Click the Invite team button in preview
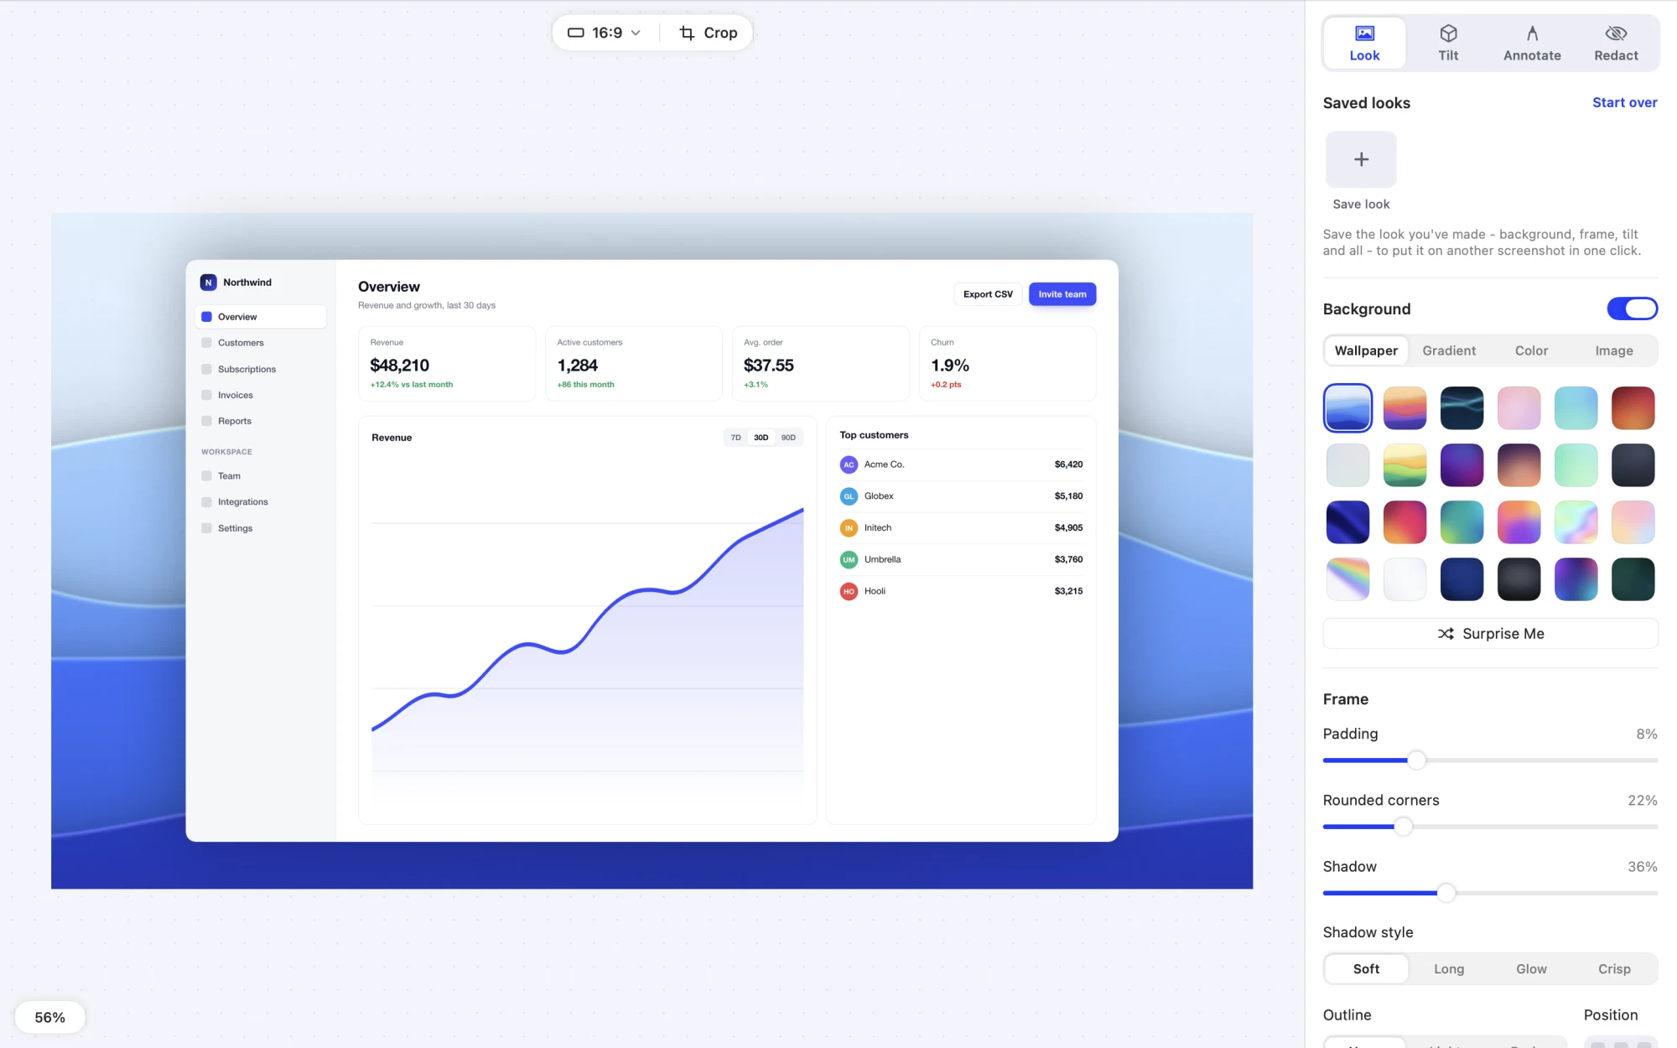 tap(1062, 294)
